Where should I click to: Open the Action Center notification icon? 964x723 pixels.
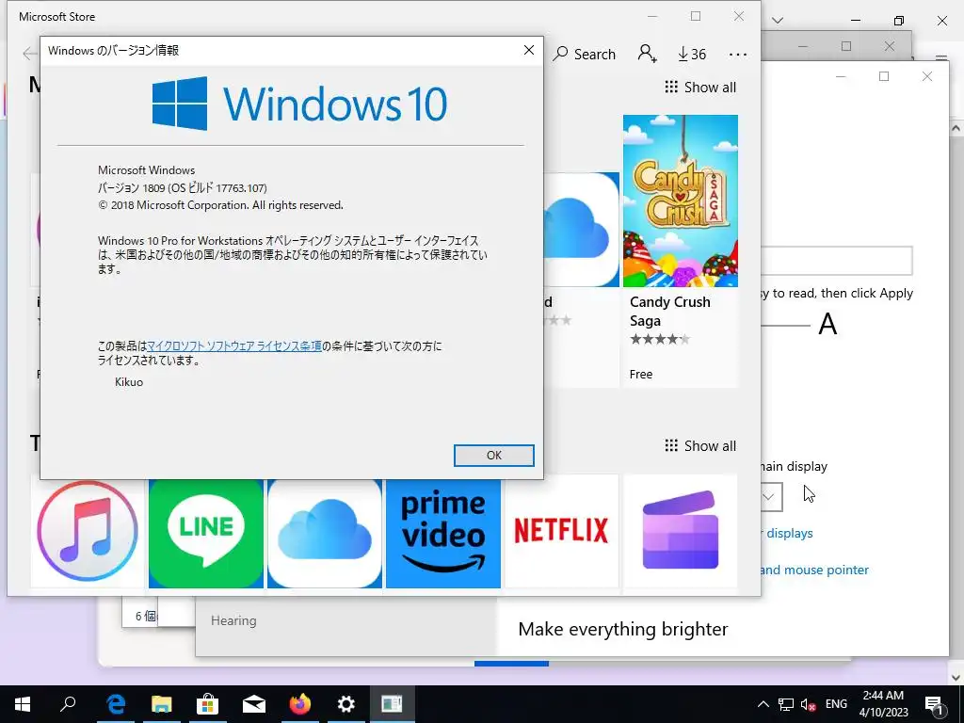click(935, 704)
